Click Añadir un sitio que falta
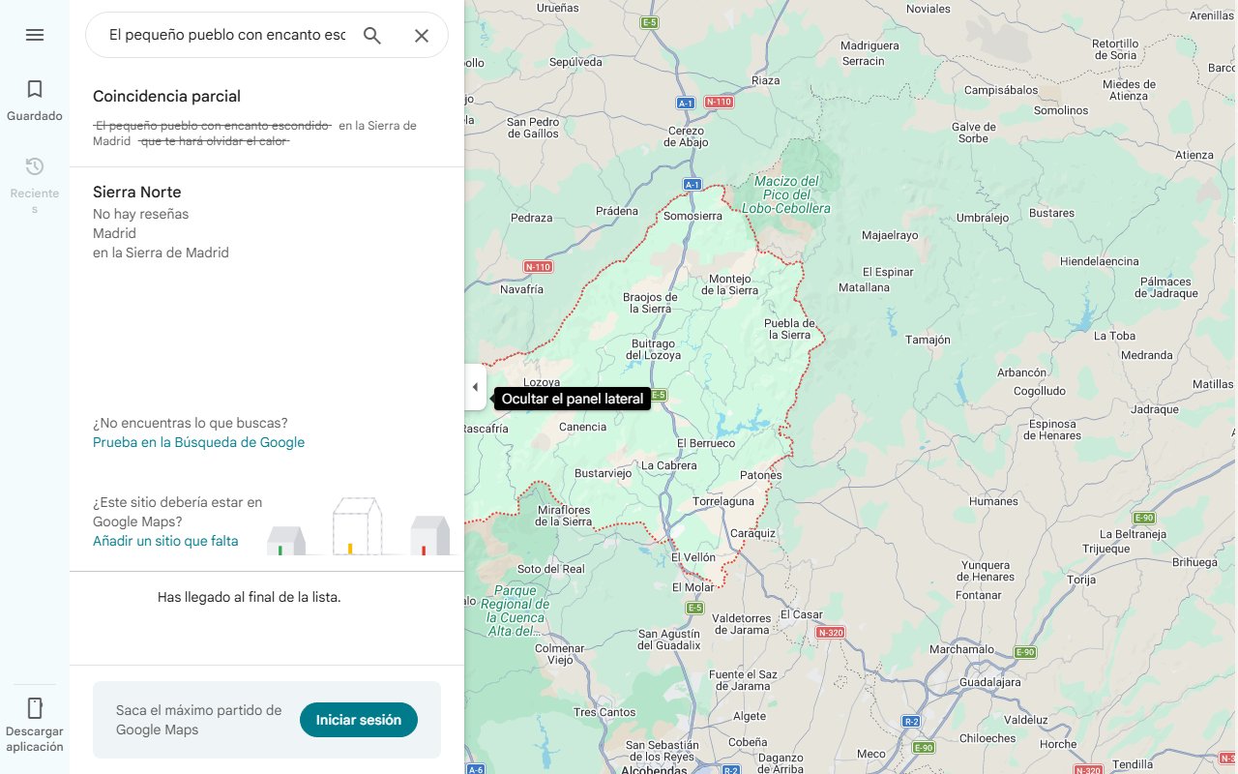Screen dimensions: 1238x774 [164, 541]
